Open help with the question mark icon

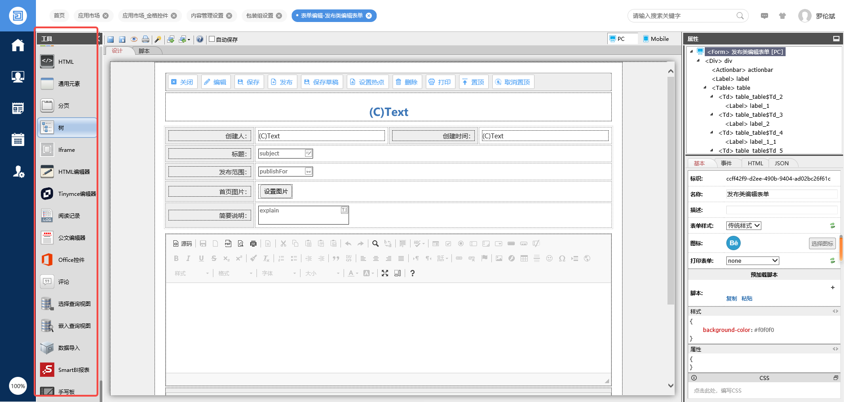(200, 40)
